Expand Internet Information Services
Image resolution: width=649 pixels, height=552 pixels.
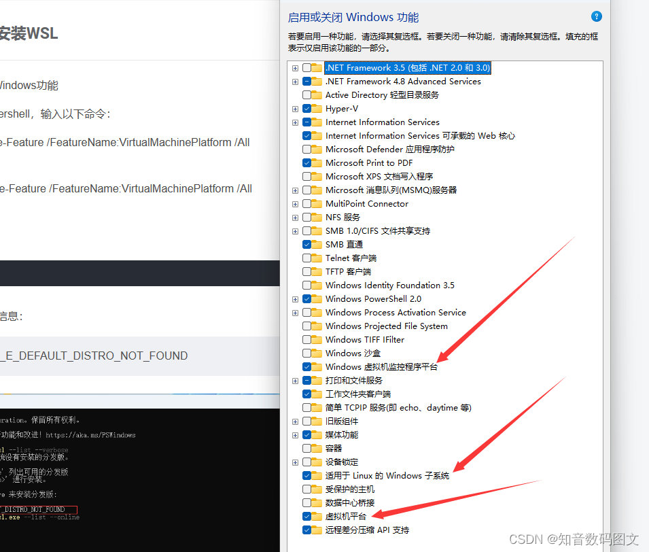[295, 122]
